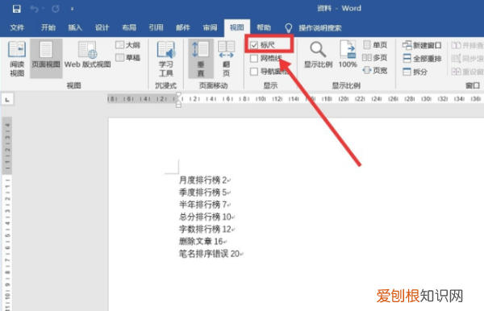Click the tab selector box beside ruler
The width and height of the screenshot is (484, 311).
7,100
